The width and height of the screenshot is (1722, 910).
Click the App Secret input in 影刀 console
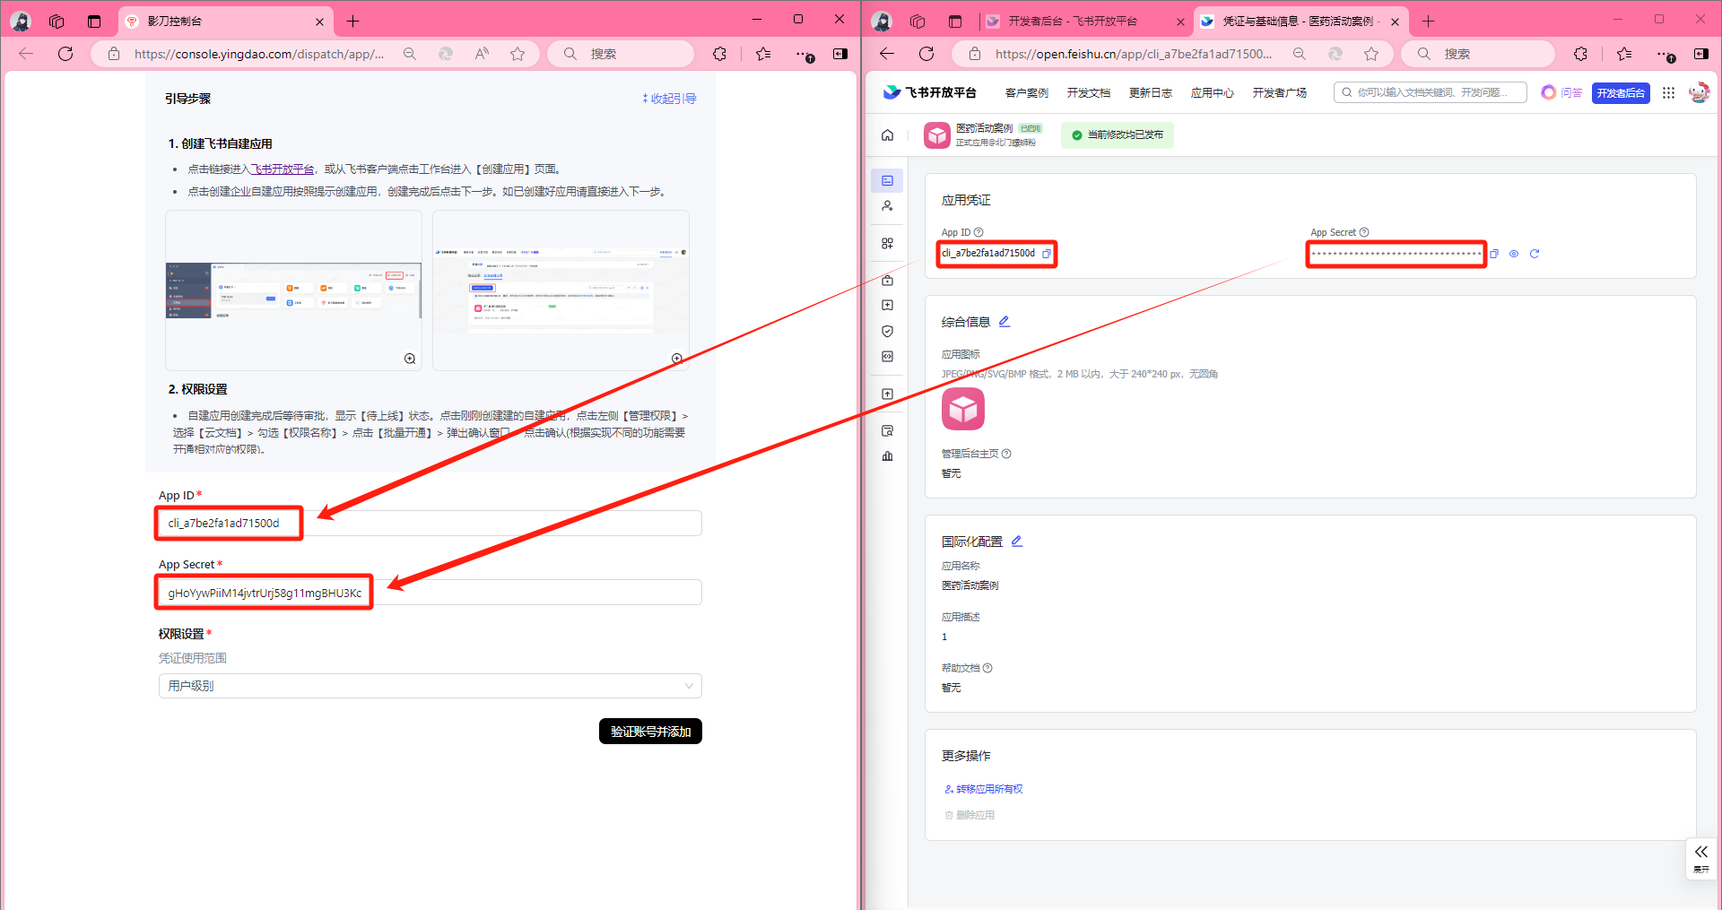[430, 593]
